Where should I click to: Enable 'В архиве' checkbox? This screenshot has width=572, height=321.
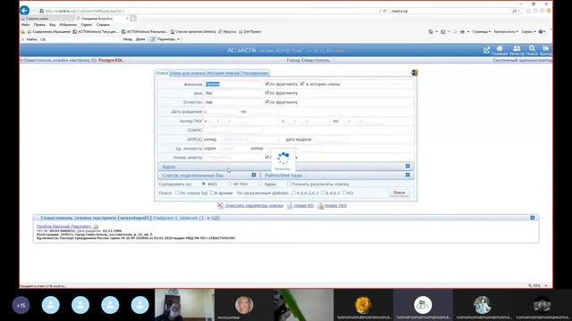pos(211,193)
